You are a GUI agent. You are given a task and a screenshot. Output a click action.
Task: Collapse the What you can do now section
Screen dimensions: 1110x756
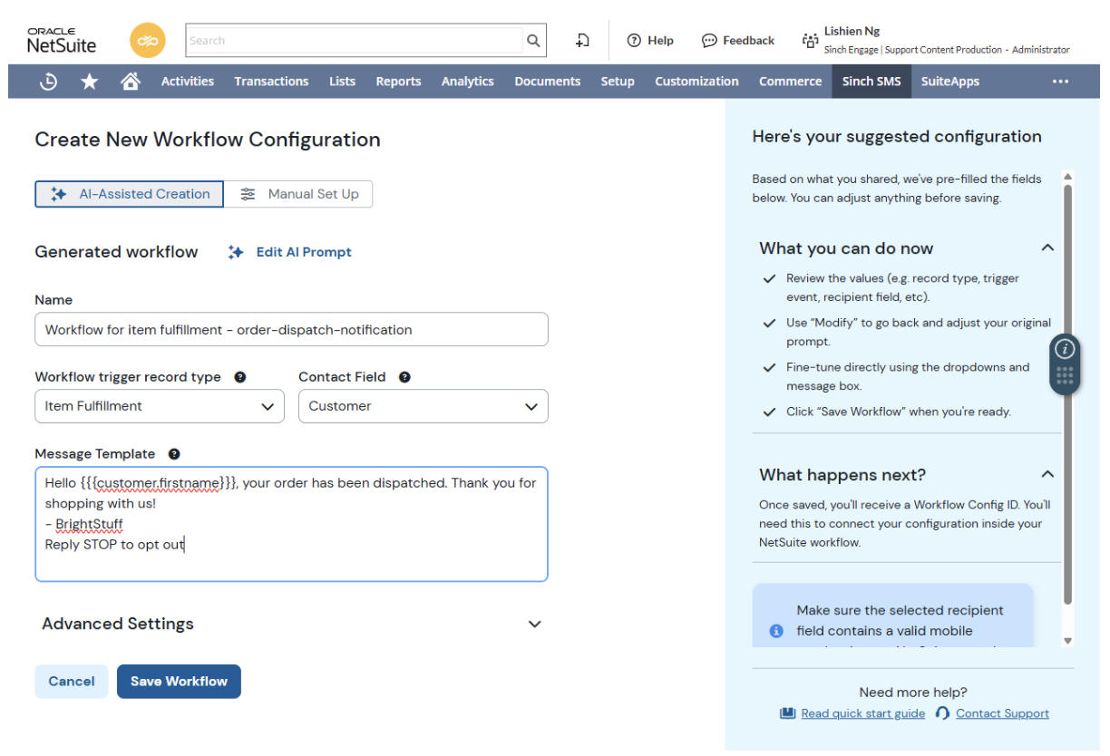(x=1047, y=248)
